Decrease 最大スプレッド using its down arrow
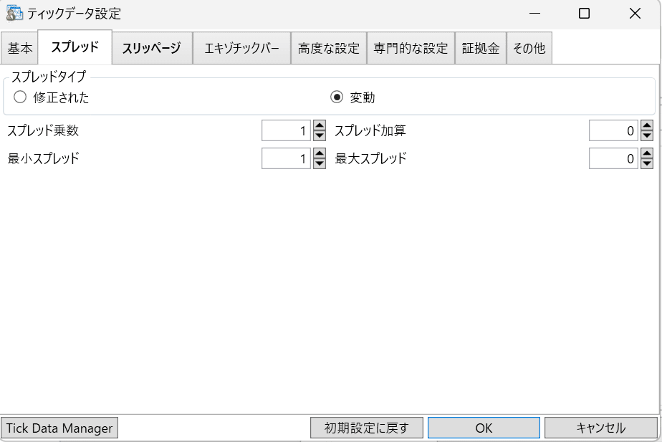This screenshot has height=442, width=662. [x=646, y=162]
